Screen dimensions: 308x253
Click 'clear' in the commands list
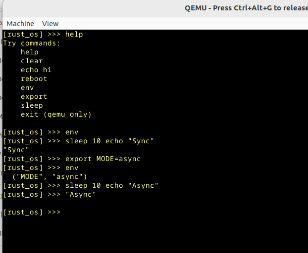[32, 61]
